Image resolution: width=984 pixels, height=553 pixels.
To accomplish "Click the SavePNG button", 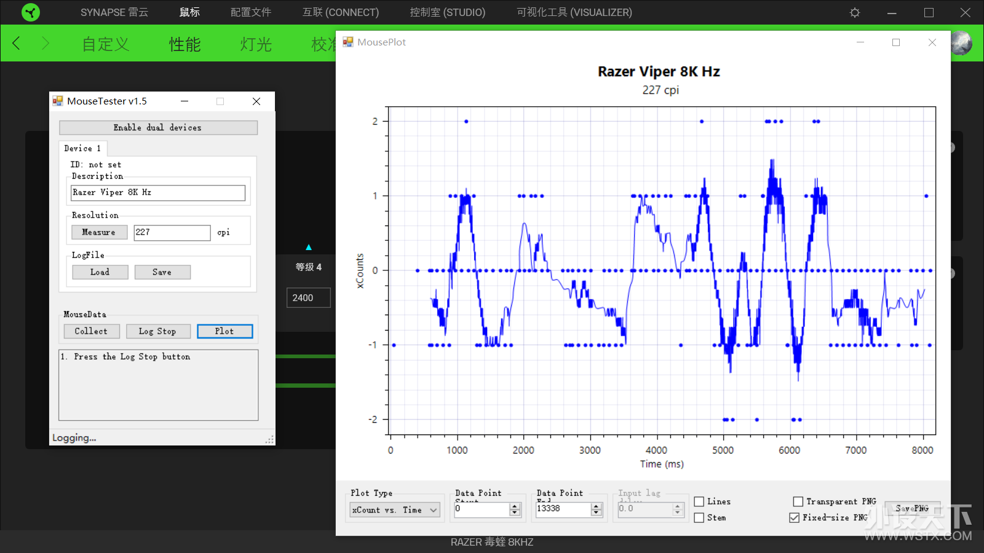I will 912,509.
